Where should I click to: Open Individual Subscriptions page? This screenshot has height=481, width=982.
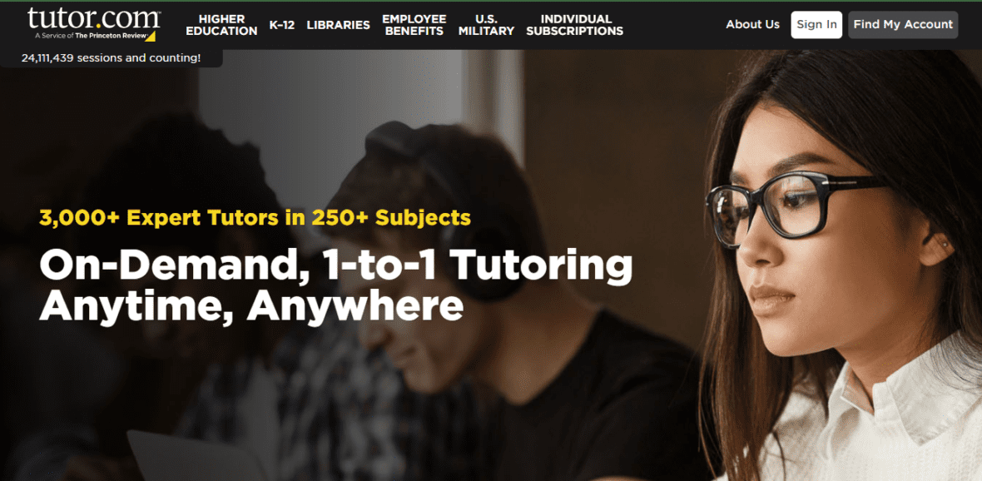(575, 25)
